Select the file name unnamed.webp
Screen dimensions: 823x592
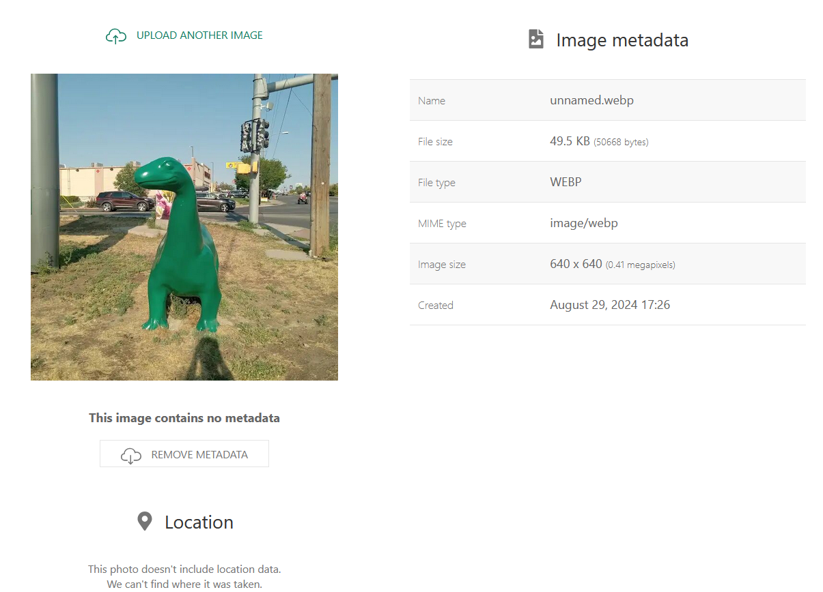591,100
